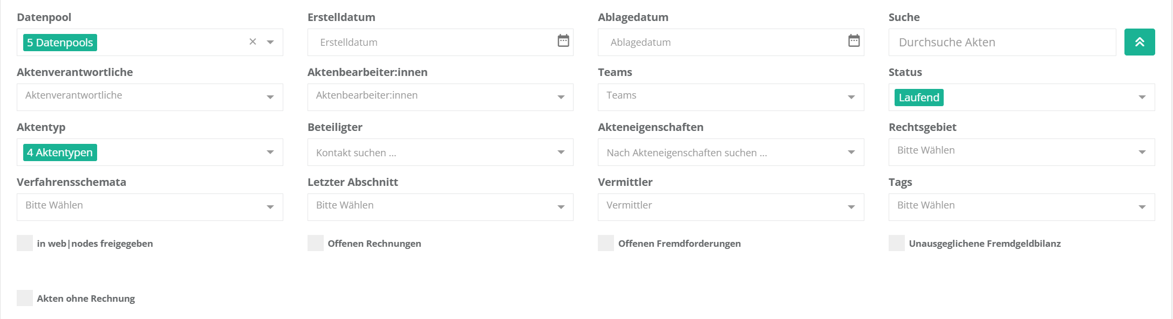
Task: Open the Erstelldatum calendar picker
Action: tap(563, 41)
